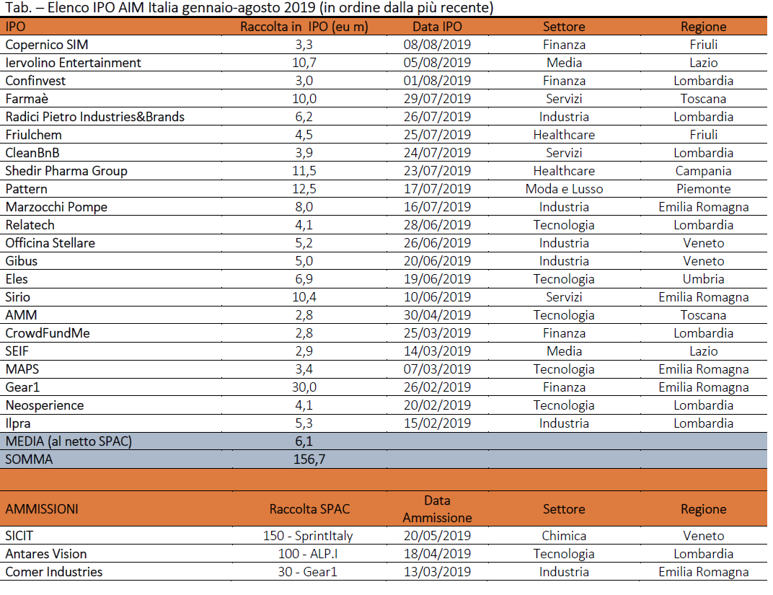773x595 pixels.
Task: Select the date '17/07/2019'
Action: pos(437,189)
